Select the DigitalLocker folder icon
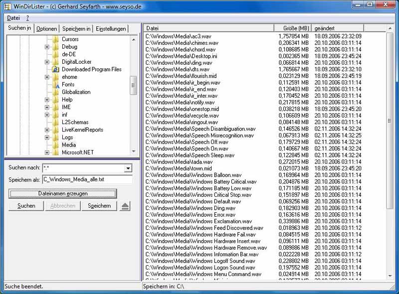399x294 pixels. click(56, 62)
